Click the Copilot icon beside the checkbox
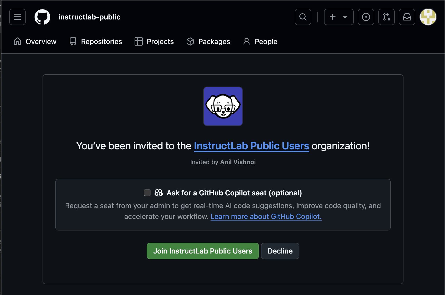The image size is (445, 295). 158,193
